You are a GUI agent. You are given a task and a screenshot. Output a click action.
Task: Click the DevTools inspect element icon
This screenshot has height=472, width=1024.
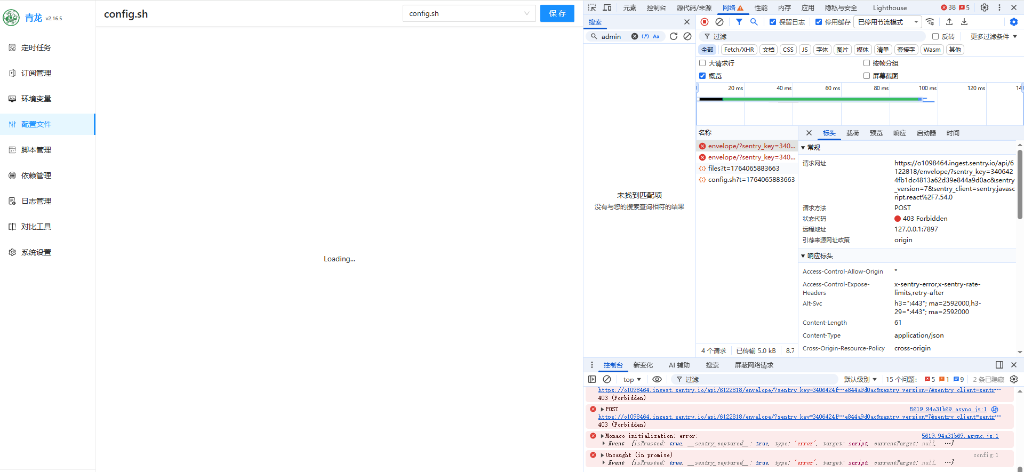[x=592, y=7]
